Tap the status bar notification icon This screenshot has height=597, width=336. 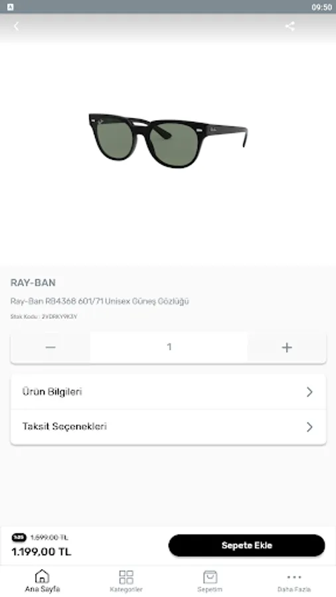click(x=10, y=7)
